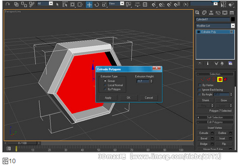The width and height of the screenshot is (239, 165).
Task: Activate the Select and Move tool
Action: tap(89, 4)
